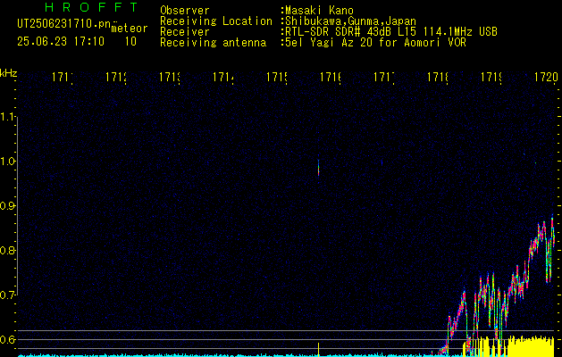The image size is (562, 357).
Task: Click the 1716 time axis label
Action: (x=331, y=77)
